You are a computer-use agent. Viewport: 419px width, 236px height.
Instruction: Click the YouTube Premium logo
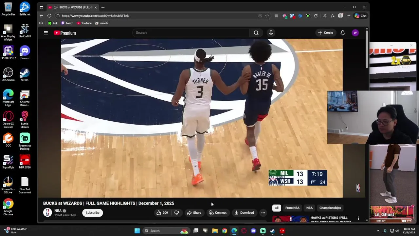[x=65, y=33]
